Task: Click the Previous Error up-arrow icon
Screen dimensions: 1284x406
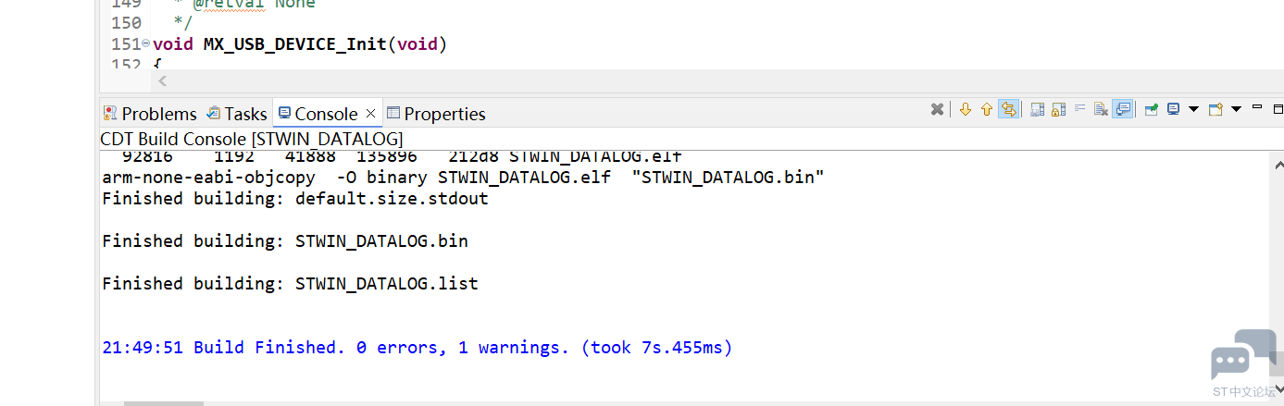Action: click(986, 109)
